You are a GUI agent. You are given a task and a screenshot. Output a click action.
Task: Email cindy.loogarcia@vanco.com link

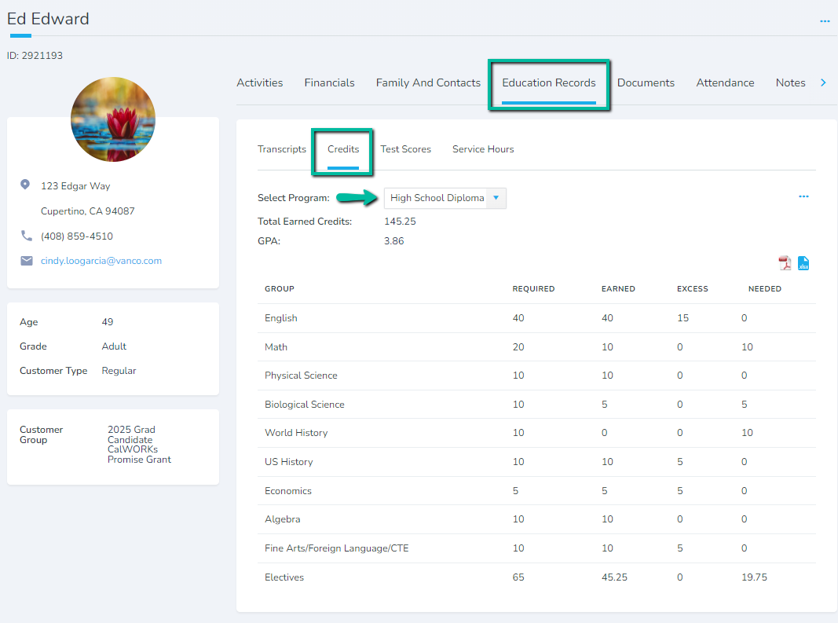[101, 261]
